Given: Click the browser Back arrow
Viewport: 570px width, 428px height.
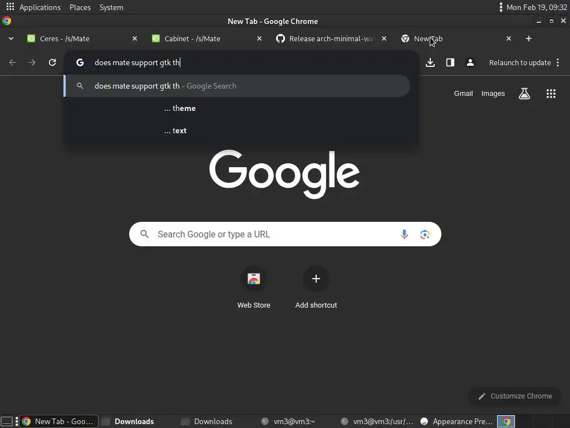Looking at the screenshot, I should click(x=12, y=62).
